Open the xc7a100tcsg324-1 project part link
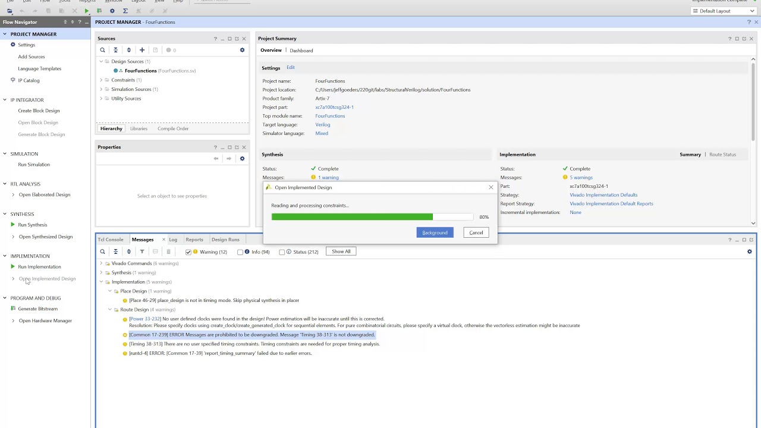The image size is (761, 428). click(334, 107)
